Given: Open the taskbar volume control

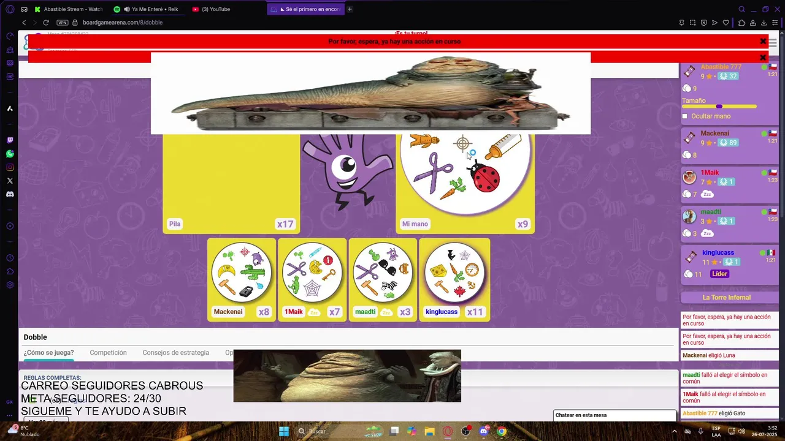Looking at the screenshot, I should (x=741, y=431).
